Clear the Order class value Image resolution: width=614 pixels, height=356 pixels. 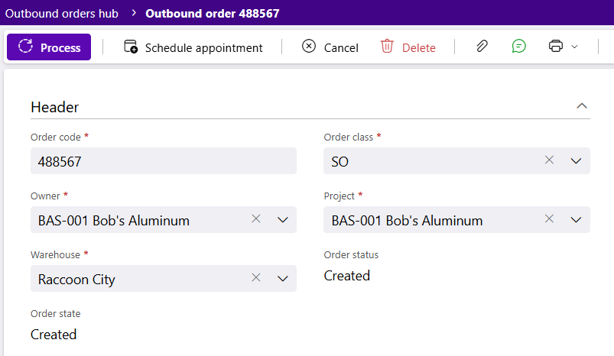[x=550, y=160]
